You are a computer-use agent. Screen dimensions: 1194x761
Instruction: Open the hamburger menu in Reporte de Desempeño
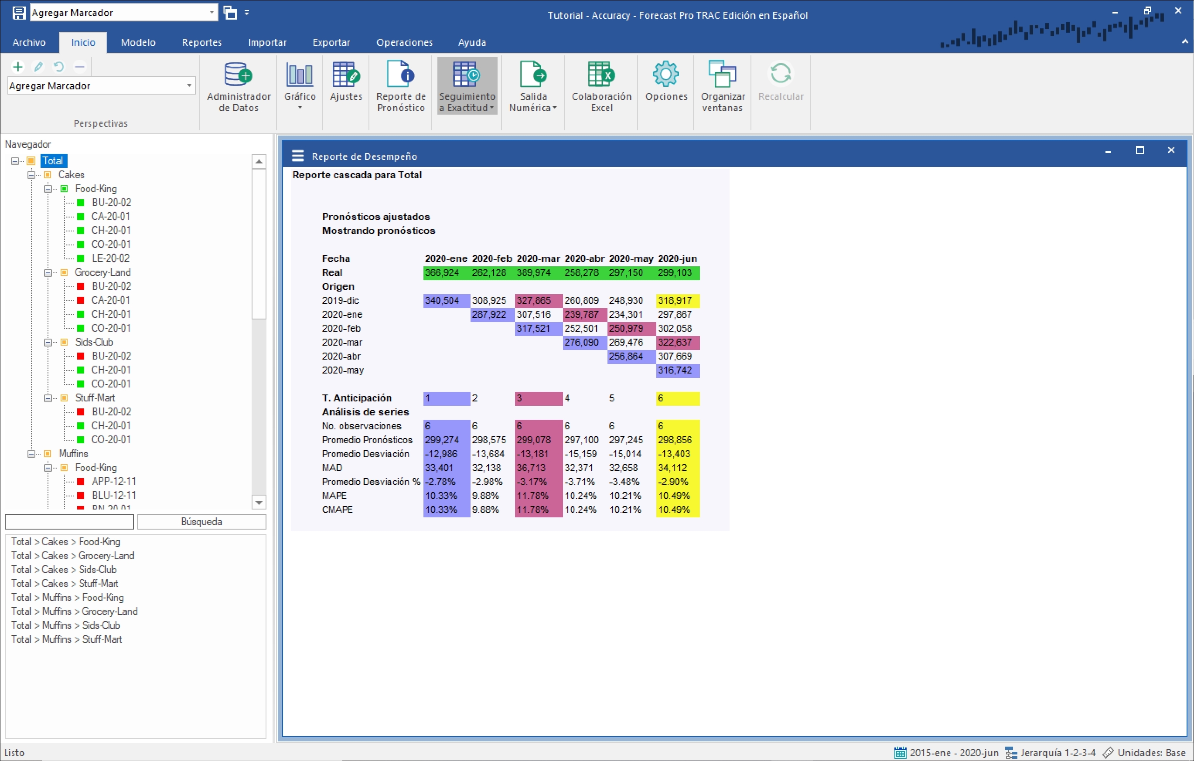point(297,156)
